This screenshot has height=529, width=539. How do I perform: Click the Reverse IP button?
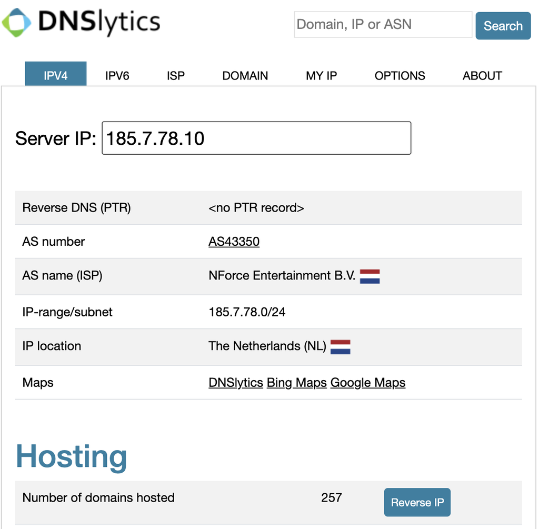tap(417, 502)
